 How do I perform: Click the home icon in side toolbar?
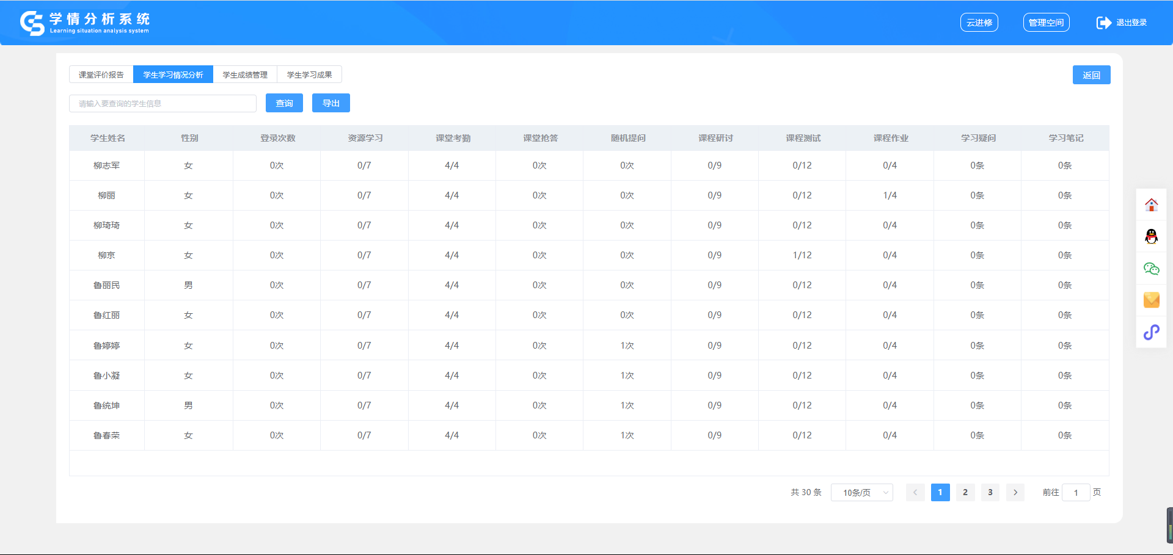click(x=1151, y=205)
